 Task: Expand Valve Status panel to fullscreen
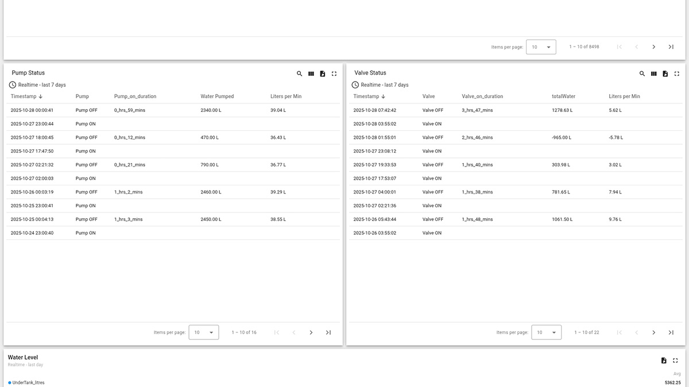(x=677, y=73)
